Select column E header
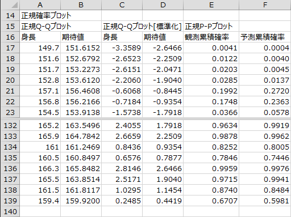291x217 pixels. [211, 5]
